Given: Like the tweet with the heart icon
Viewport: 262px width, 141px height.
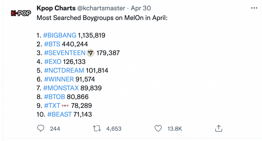Looking at the screenshot, I should point(158,128).
